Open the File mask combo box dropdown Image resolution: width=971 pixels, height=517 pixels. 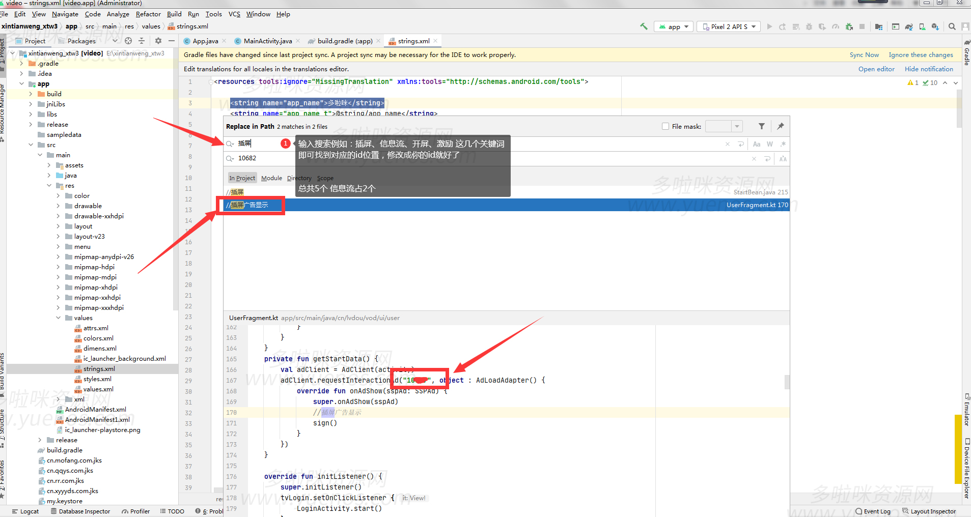point(736,126)
